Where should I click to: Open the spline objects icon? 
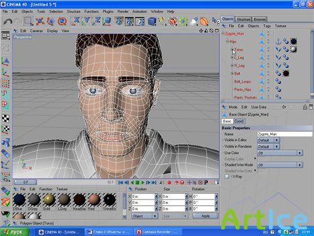tap(162, 21)
